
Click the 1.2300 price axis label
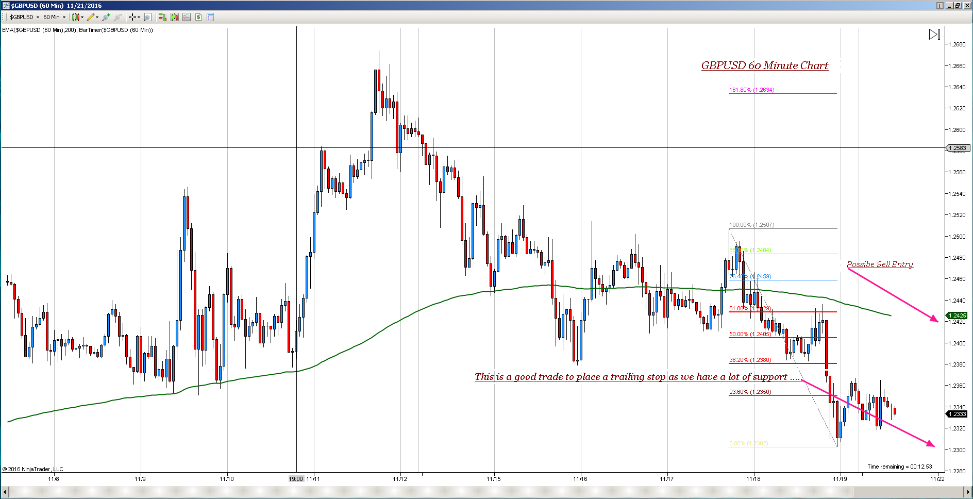958,450
